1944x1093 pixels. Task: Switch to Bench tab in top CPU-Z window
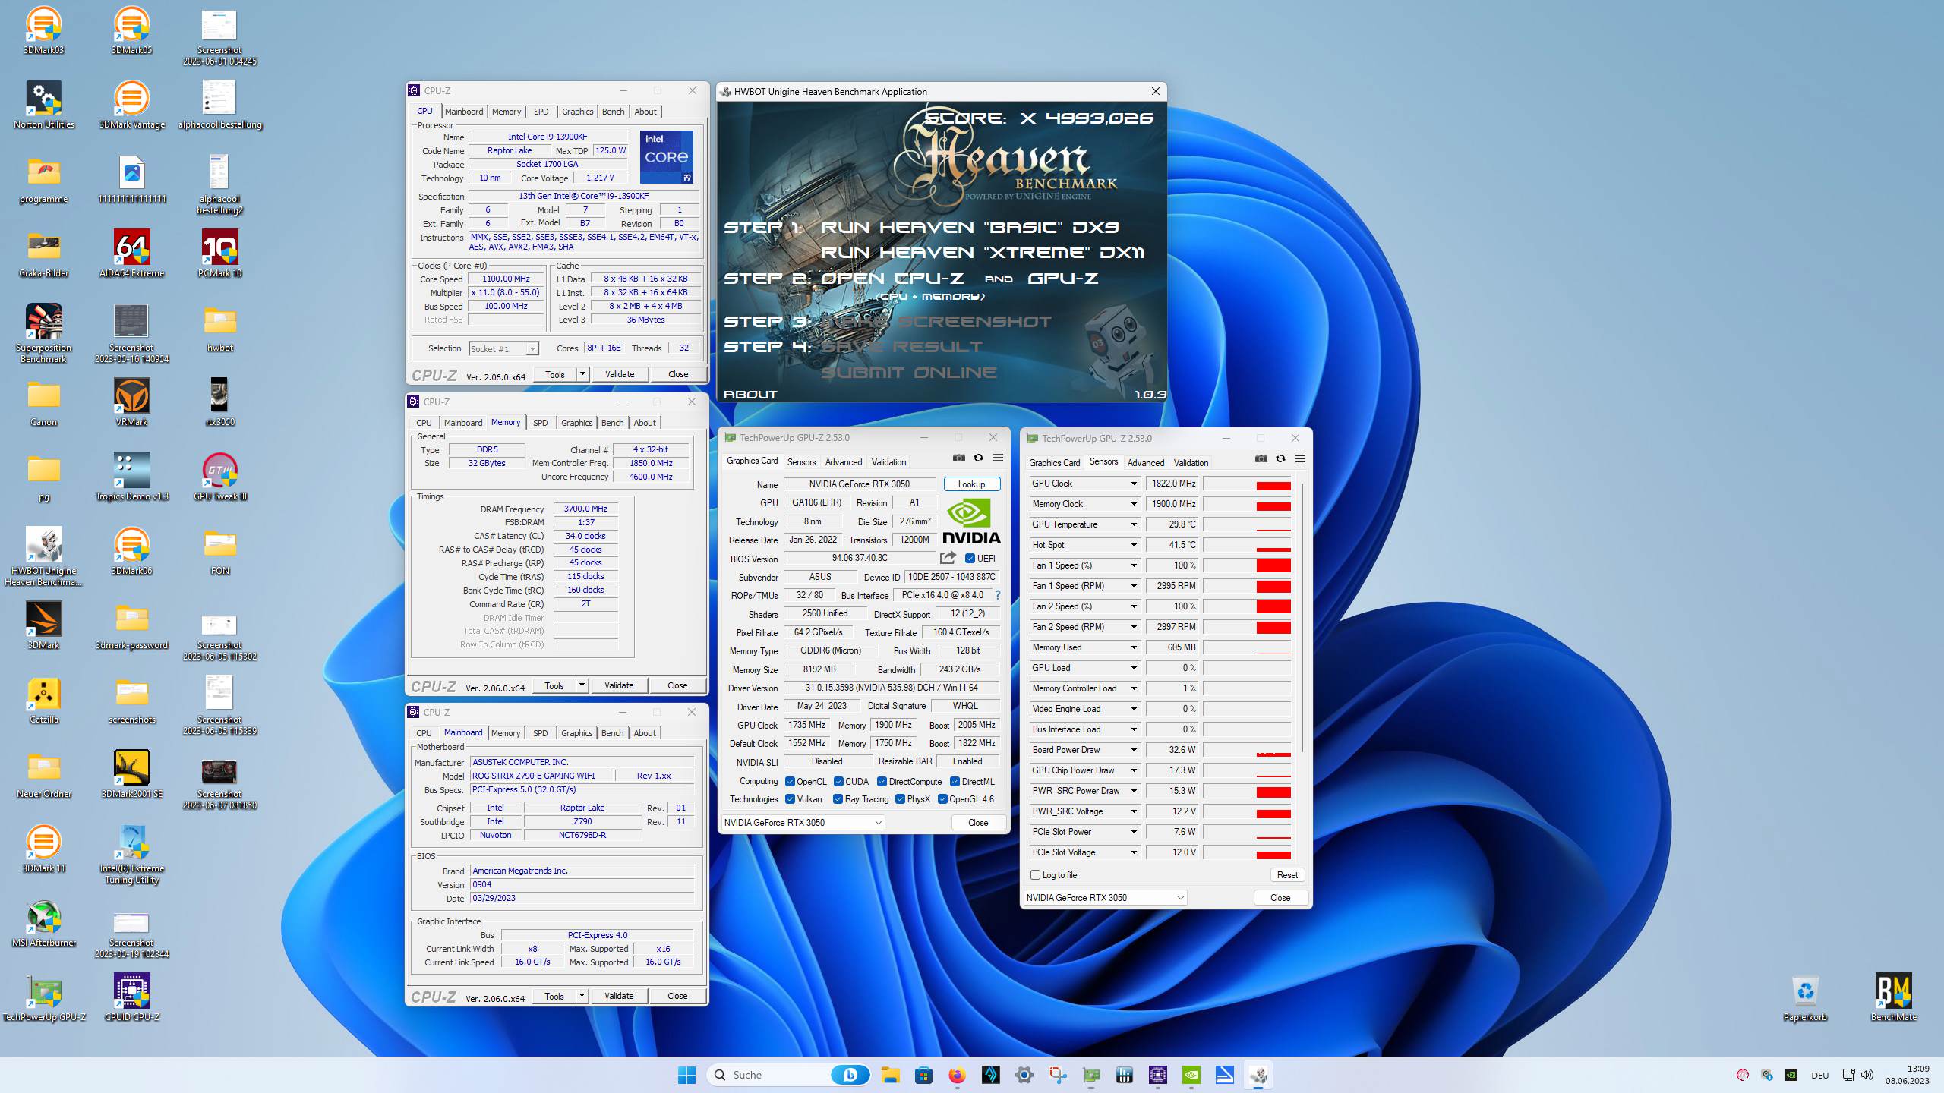pos(613,112)
